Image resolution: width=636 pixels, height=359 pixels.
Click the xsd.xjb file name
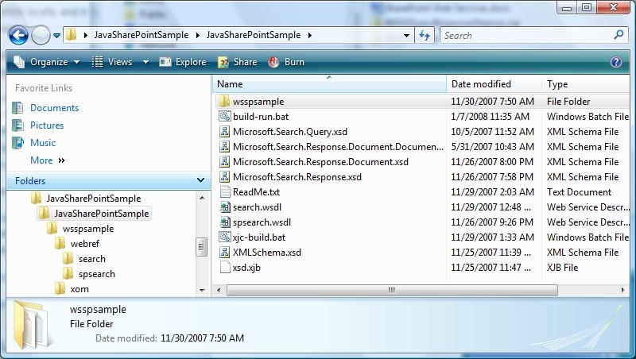click(246, 268)
